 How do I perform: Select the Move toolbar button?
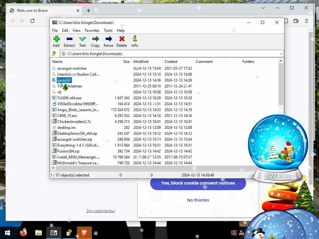click(108, 42)
